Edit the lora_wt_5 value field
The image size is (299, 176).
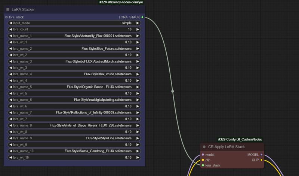click(74, 94)
